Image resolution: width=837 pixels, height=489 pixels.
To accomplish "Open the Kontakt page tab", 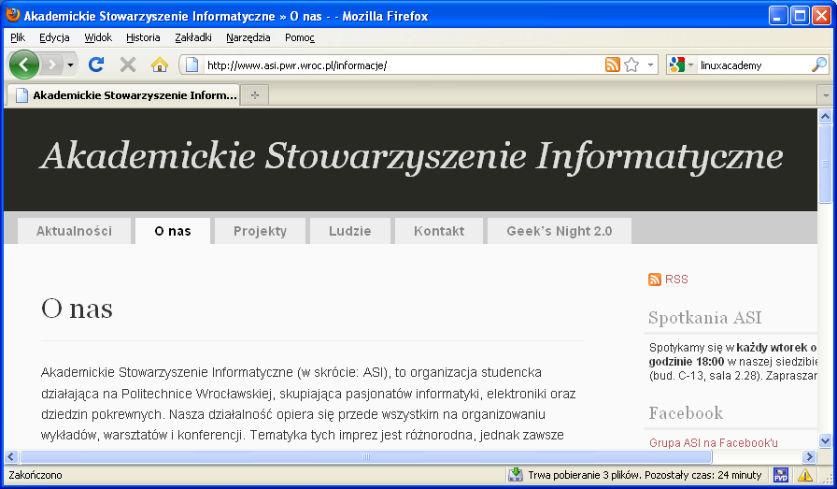I will click(439, 231).
